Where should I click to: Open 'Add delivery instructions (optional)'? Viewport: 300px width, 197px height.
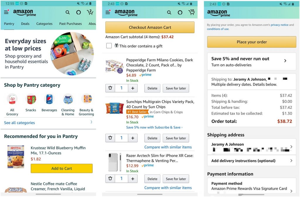click(251, 161)
